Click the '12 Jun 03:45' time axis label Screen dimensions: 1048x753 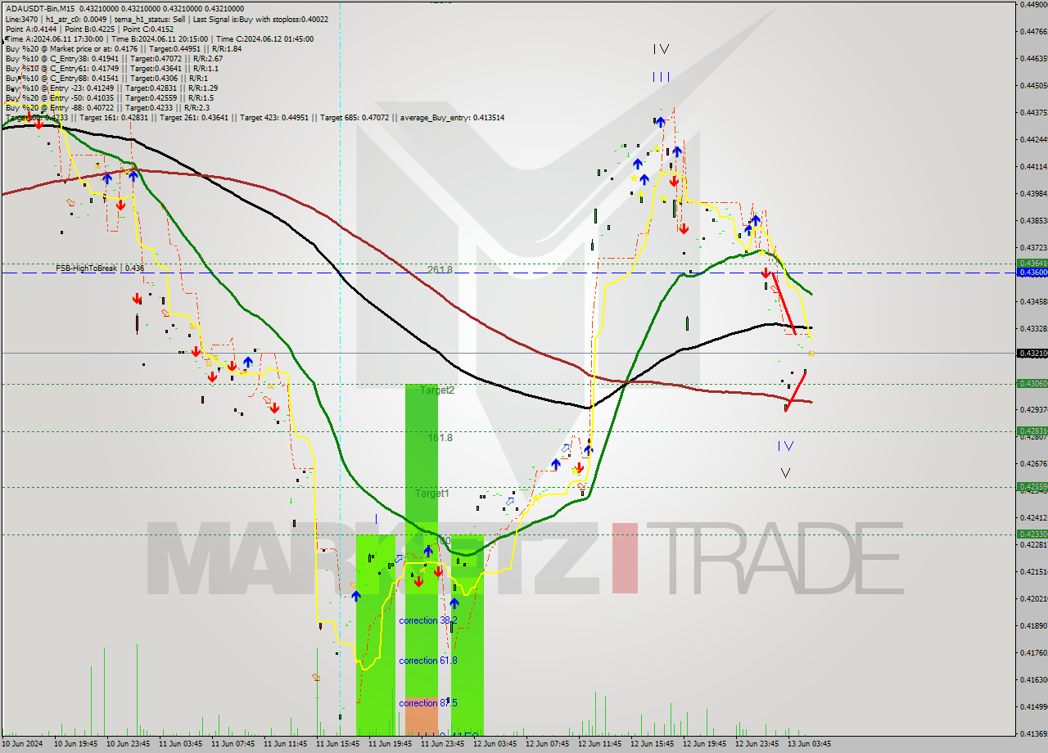pyautogui.click(x=495, y=745)
